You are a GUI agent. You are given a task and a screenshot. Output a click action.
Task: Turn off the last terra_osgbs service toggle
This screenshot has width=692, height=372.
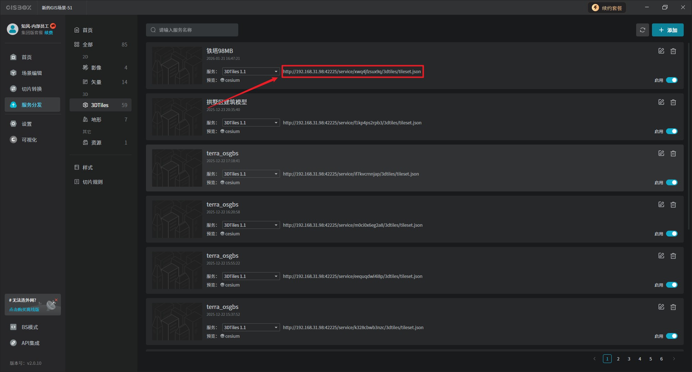(x=671, y=336)
